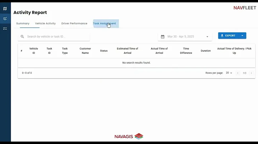Click the calendar icon in date picker
Screen dimensions: 258x144
(163, 36)
